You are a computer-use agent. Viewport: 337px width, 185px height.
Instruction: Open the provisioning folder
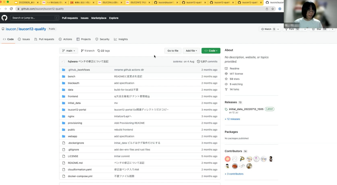point(75,123)
